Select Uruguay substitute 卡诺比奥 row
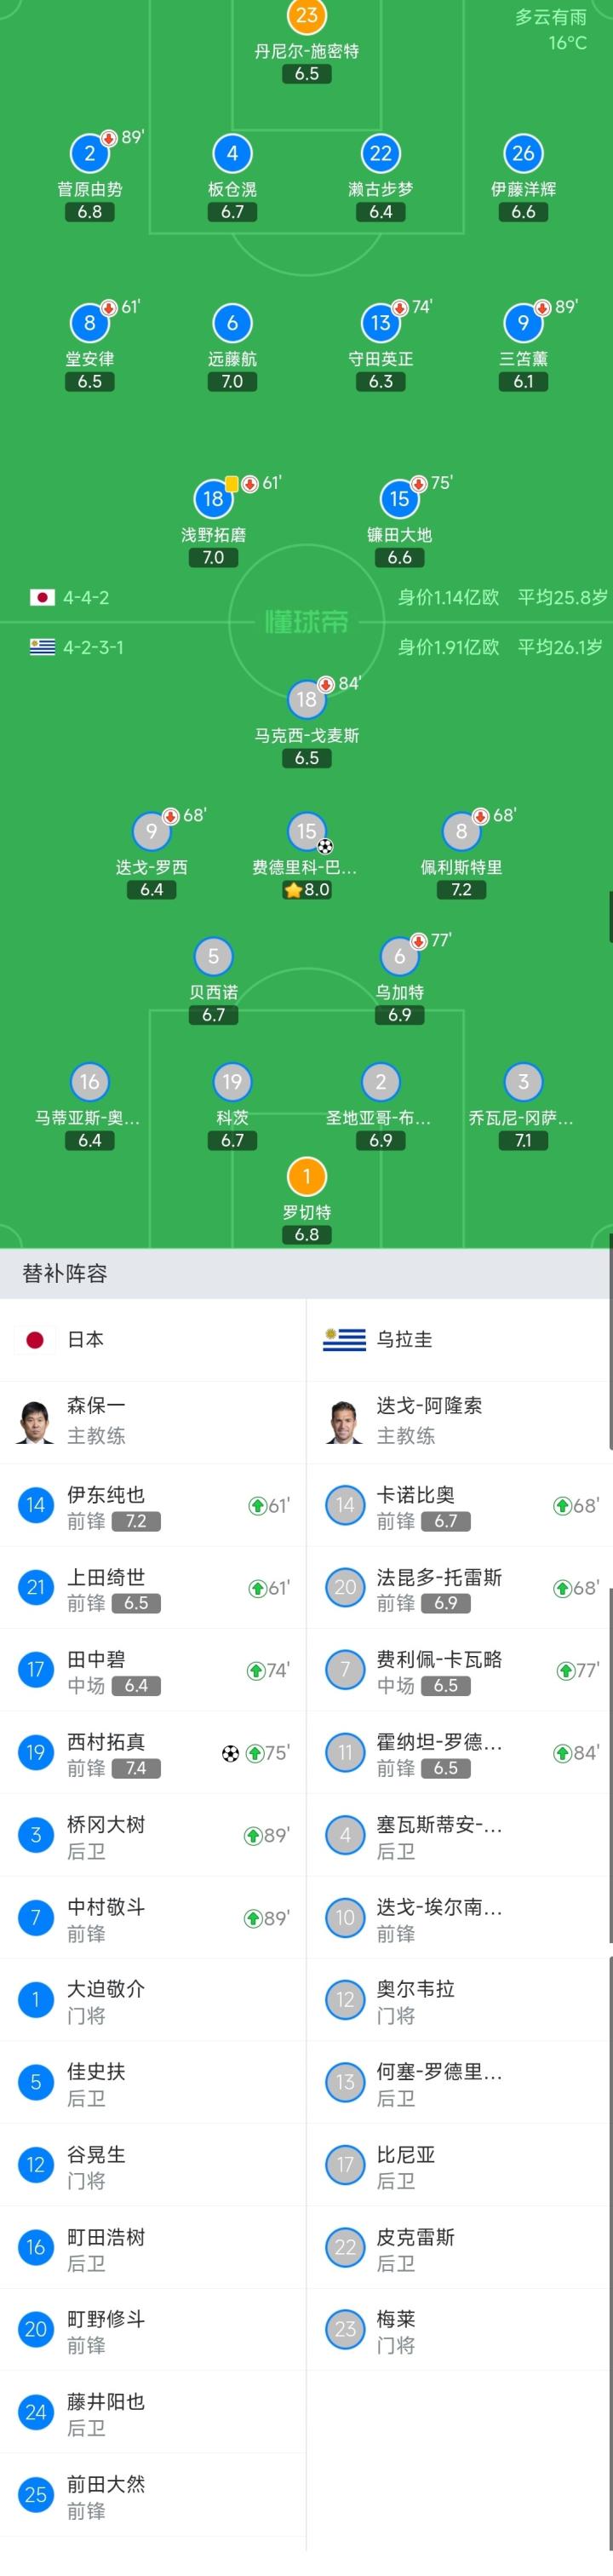This screenshot has height=2576, width=613. [459, 1506]
